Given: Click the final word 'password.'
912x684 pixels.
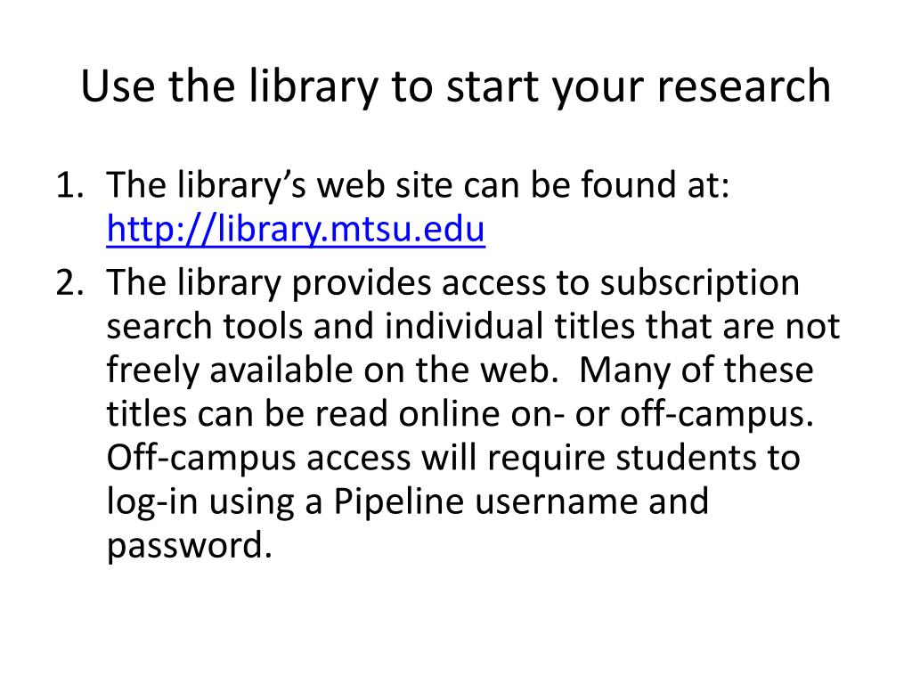Looking at the screenshot, I should tap(190, 547).
